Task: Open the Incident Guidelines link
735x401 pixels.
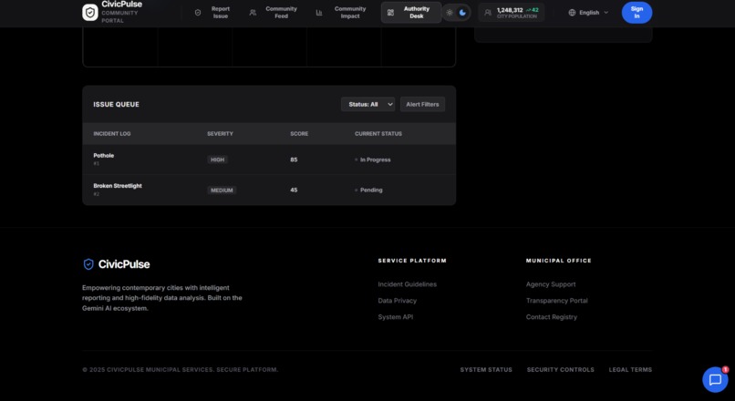Action: [408, 284]
